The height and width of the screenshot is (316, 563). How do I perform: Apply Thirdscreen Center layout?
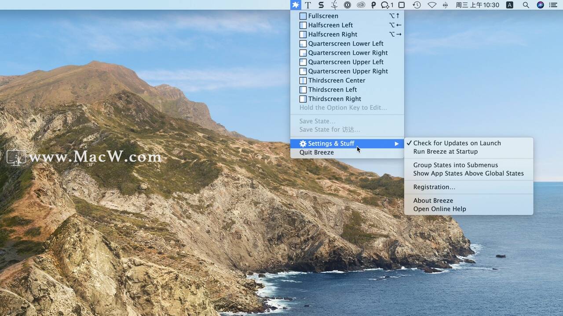tap(347, 80)
